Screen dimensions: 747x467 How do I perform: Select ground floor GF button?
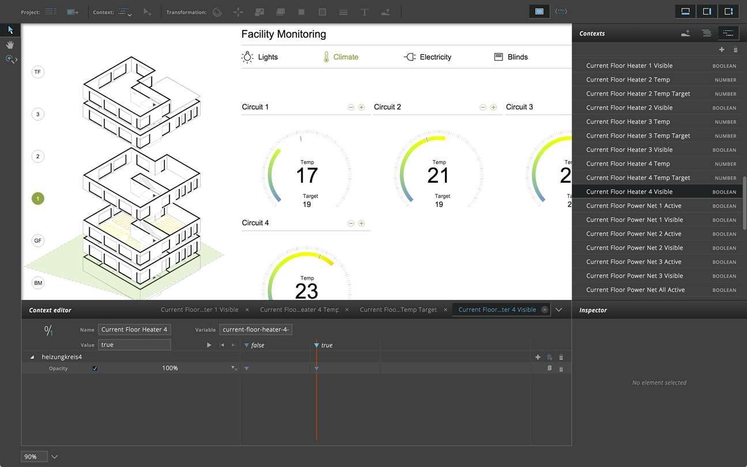tap(38, 240)
